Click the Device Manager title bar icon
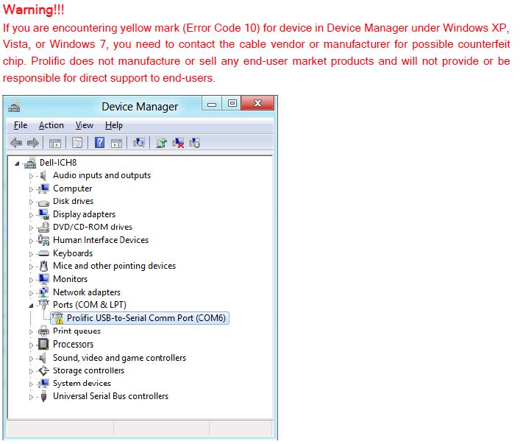The height and width of the screenshot is (444, 520). point(14,107)
